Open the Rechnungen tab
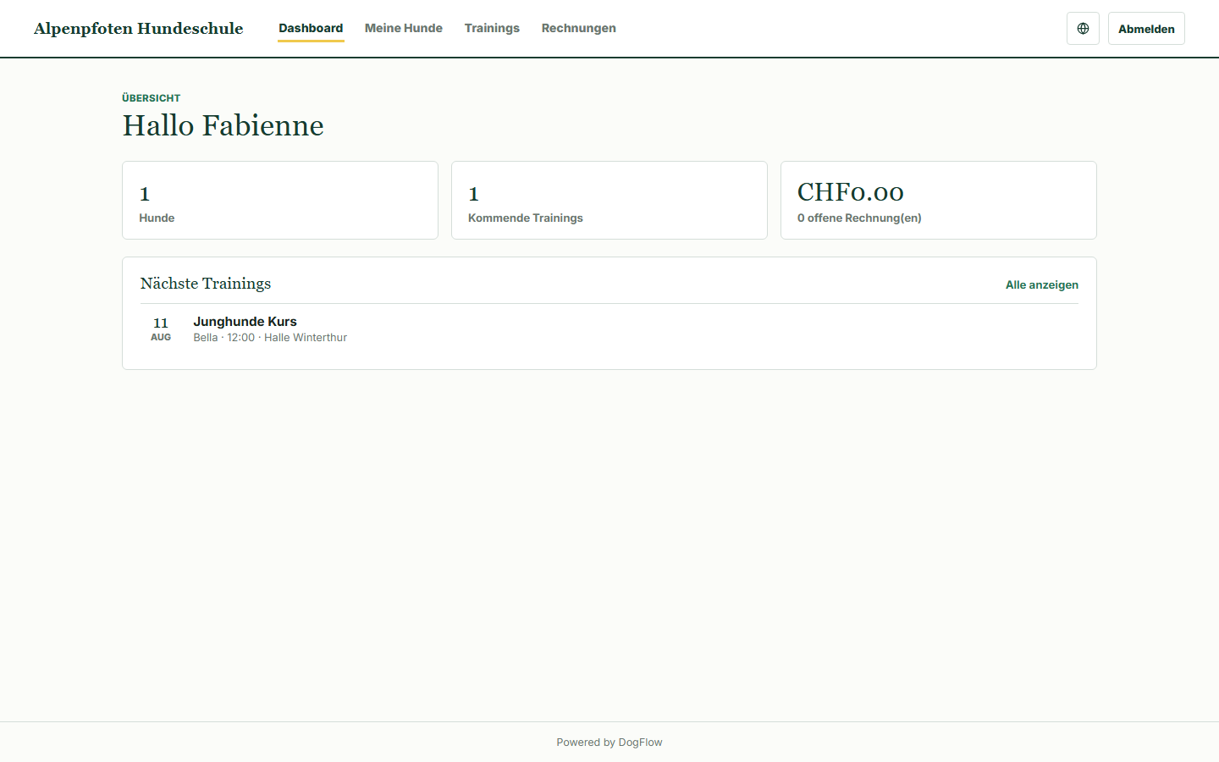 579,28
